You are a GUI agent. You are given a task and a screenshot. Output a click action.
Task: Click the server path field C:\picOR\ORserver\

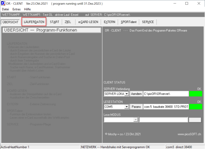[166, 94]
